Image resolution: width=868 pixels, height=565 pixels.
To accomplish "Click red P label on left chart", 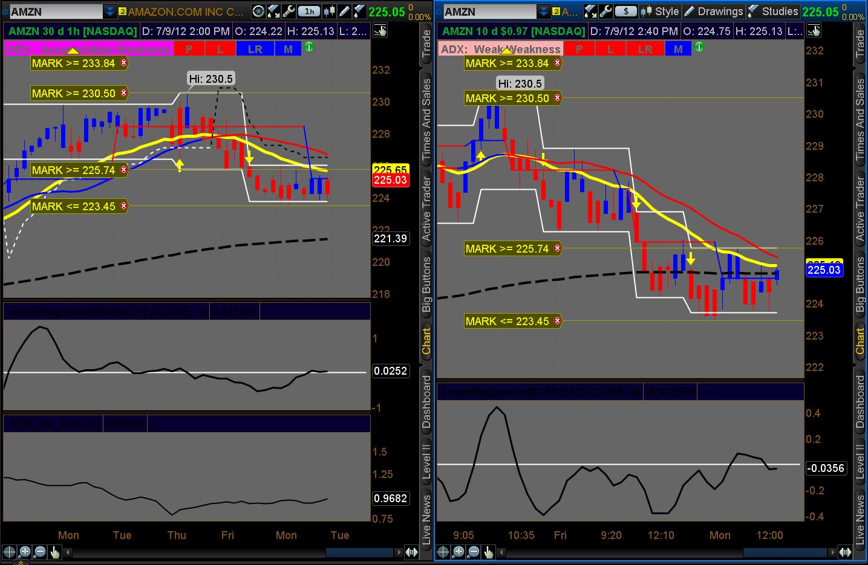I will (x=189, y=49).
